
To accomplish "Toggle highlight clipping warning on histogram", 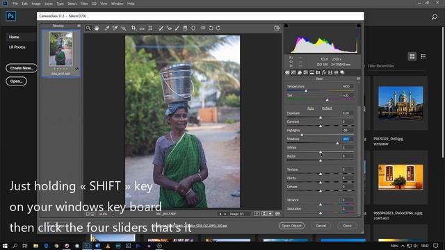I will [x=359, y=26].
